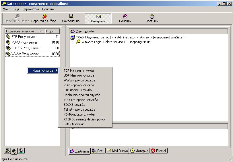This screenshot has width=233, height=162.
Task: Click port value 21
Action: 57,37
